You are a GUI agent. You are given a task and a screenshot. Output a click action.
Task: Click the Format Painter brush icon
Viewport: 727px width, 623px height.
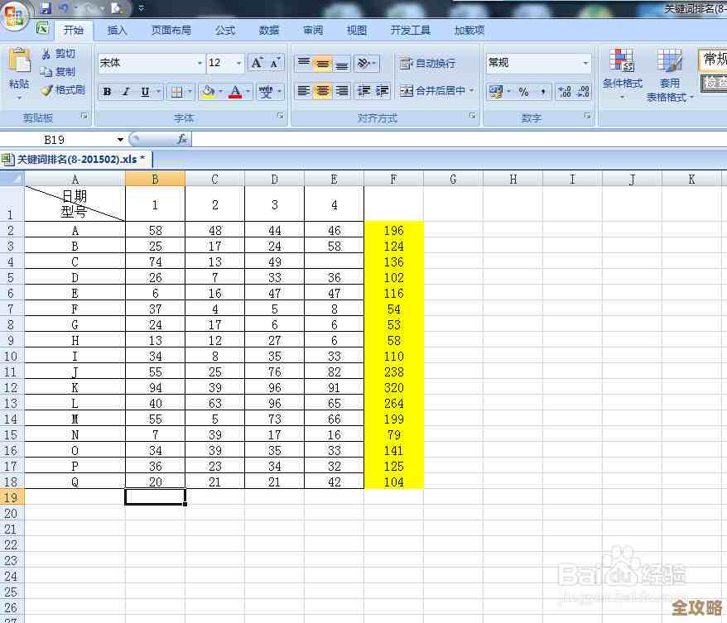point(46,90)
